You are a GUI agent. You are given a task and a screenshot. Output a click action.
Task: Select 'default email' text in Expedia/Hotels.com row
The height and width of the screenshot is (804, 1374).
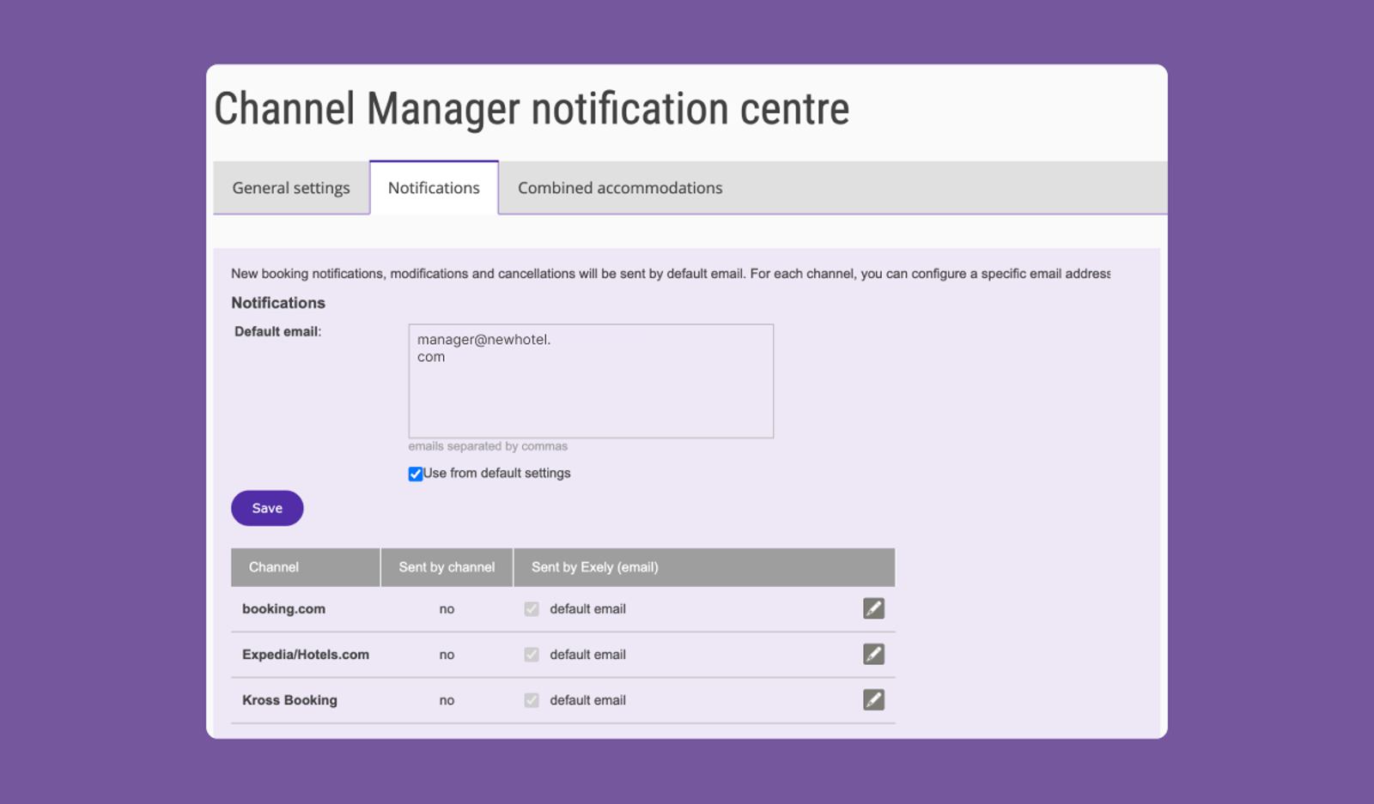(587, 654)
